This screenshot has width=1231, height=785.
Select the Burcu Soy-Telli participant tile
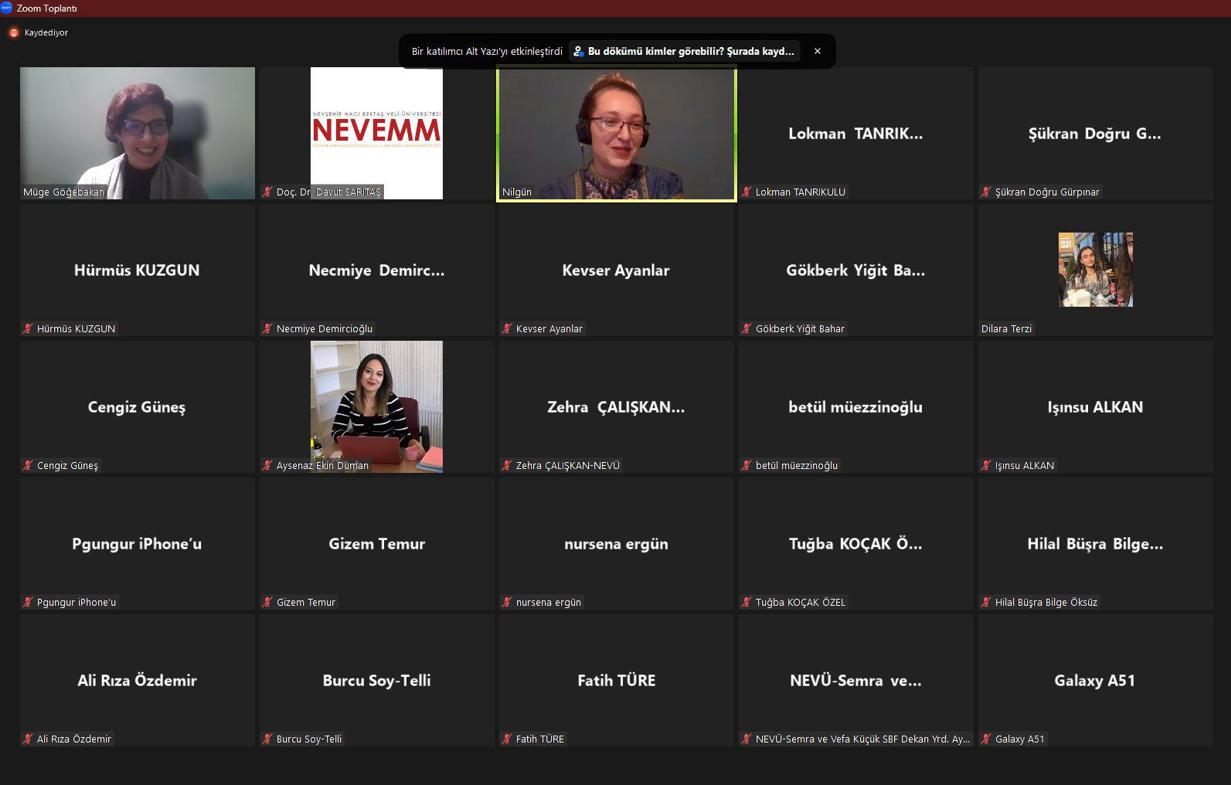[376, 680]
